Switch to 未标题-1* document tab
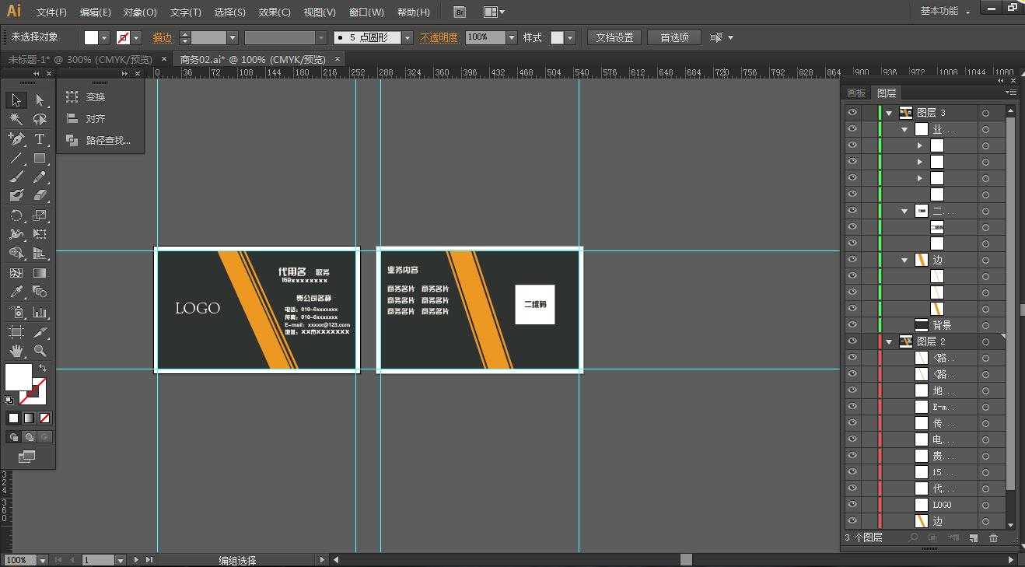1025x567 pixels. coord(80,59)
